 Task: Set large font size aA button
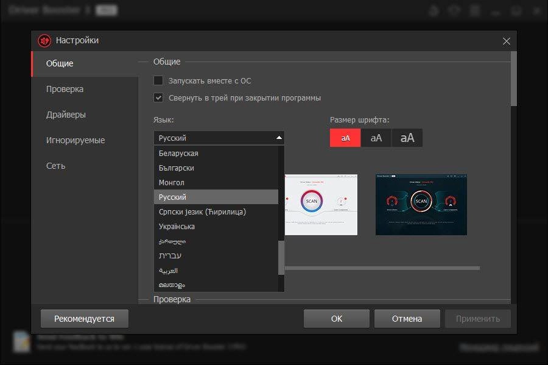pyautogui.click(x=407, y=138)
